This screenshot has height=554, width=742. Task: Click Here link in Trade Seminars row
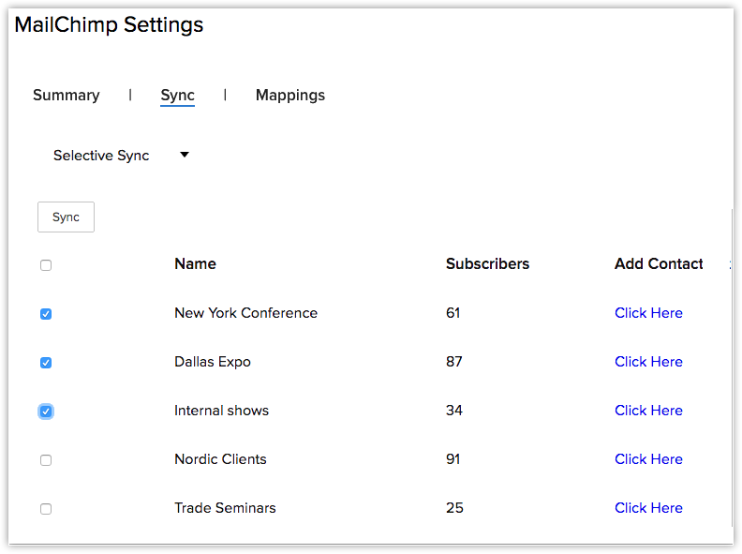point(648,508)
